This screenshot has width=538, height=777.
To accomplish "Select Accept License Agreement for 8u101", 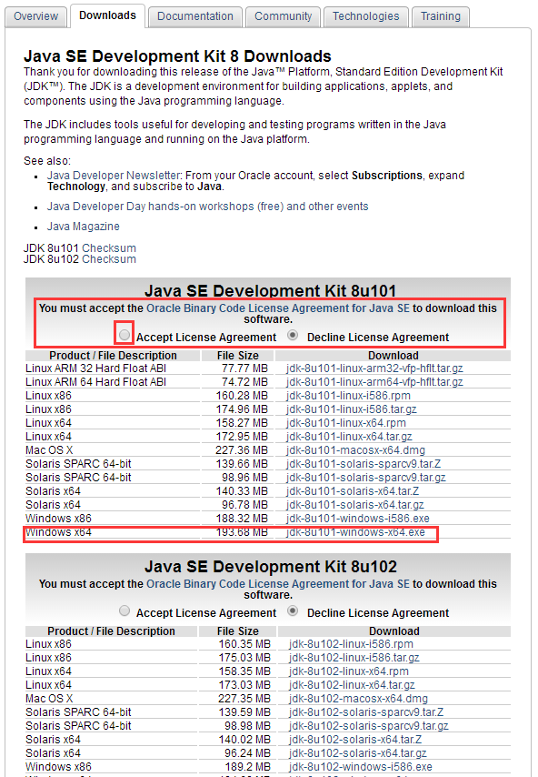I will [125, 335].
